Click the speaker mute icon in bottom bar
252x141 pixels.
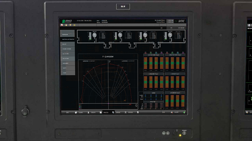pyautogui.click(x=172, y=112)
